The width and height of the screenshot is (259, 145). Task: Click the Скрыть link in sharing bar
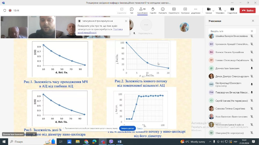140,128
